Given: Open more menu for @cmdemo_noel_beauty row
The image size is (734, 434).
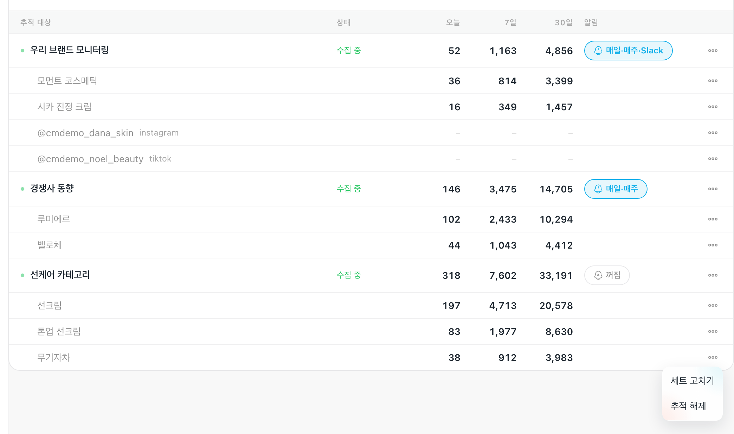Looking at the screenshot, I should 713,159.
